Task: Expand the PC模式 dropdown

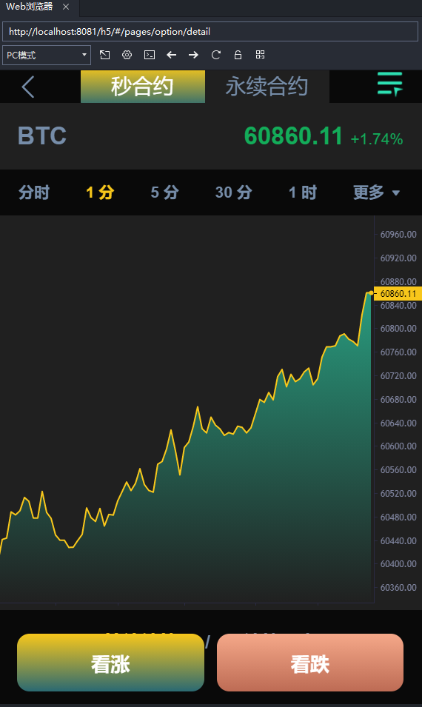Action: click(47, 55)
